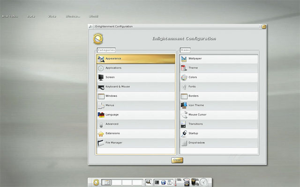
Task: Click the Borders item icon
Action: coord(184,96)
